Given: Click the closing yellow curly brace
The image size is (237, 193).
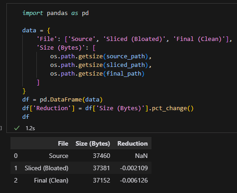Looking at the screenshot, I should point(24,91).
